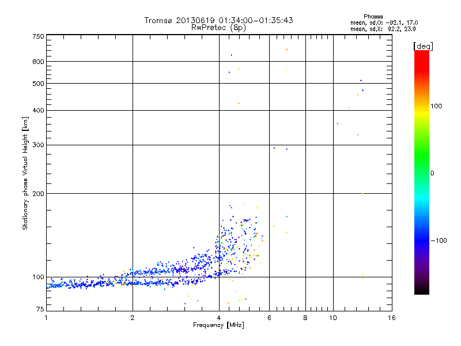Click the x-axis "4" frequency tick label
Viewport: 461px width, 346px height.
click(x=219, y=318)
